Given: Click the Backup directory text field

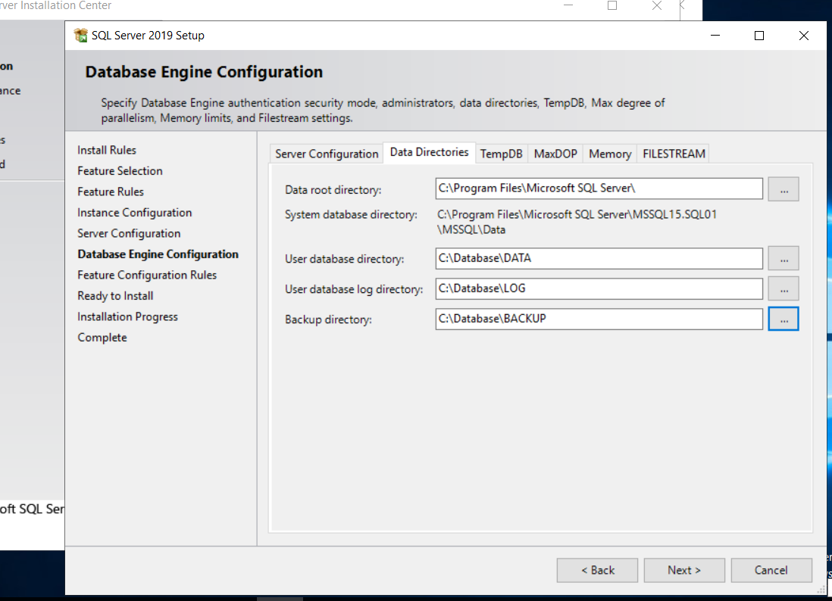Looking at the screenshot, I should [599, 319].
